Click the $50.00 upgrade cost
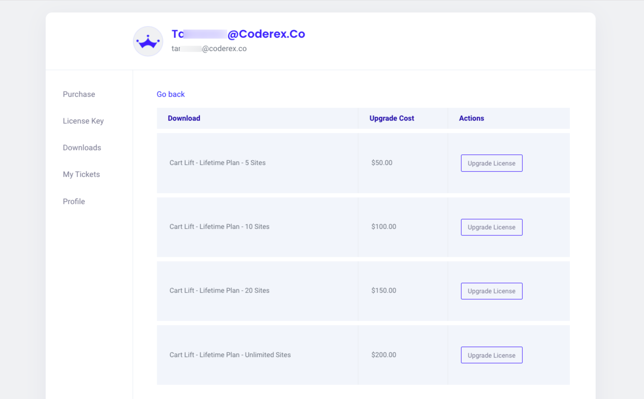 382,163
